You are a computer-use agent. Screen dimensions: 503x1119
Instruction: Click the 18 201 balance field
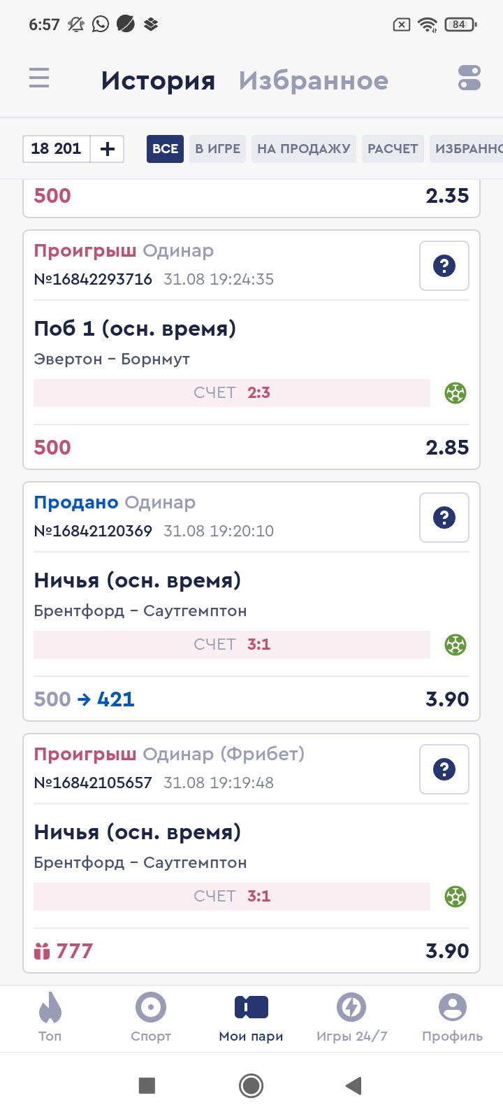pyautogui.click(x=57, y=149)
